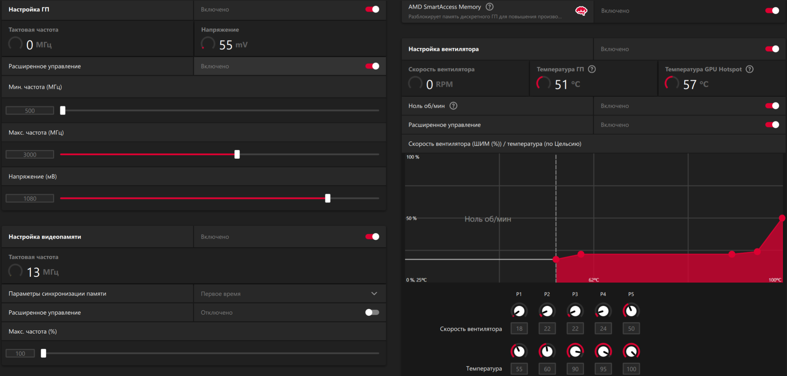Click P1 fan speed dial knob
This screenshot has width=787, height=376.
[x=519, y=311]
